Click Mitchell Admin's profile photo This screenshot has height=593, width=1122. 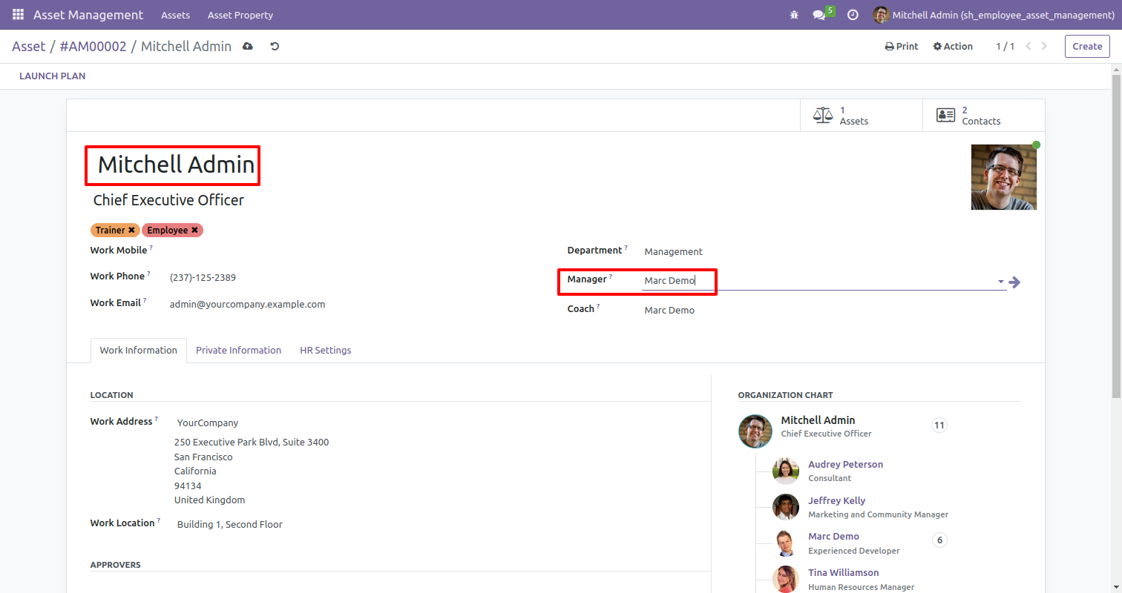click(1003, 177)
